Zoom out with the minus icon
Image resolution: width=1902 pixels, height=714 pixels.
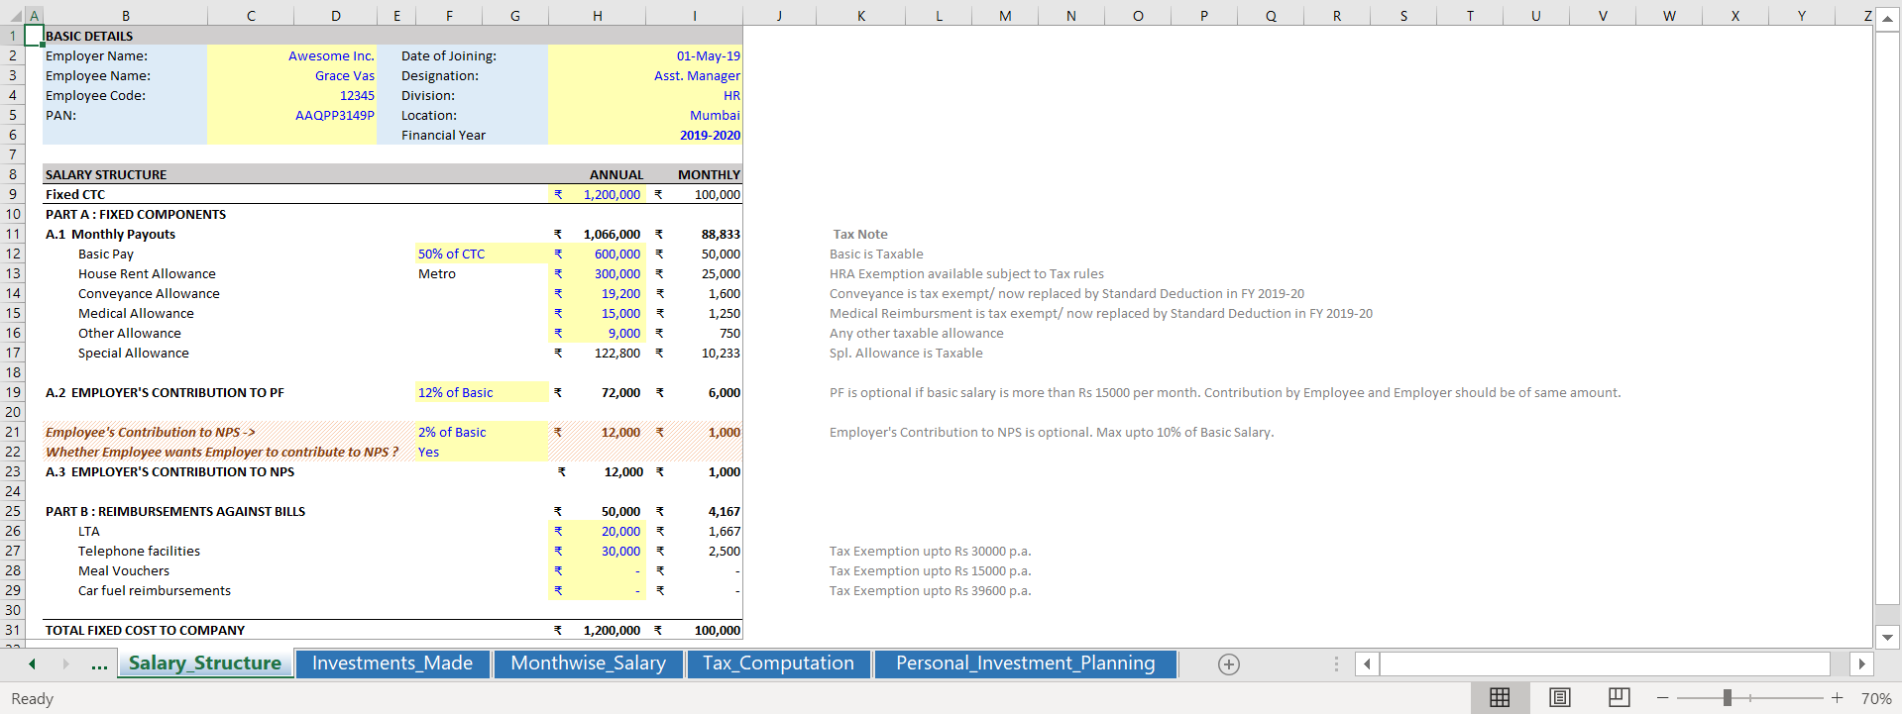coord(1662,698)
